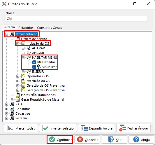Image resolution: width=155 pixels, height=145 pixels.
Task: Uncheck the Habilitar permission checkbox
Action: [34, 62]
